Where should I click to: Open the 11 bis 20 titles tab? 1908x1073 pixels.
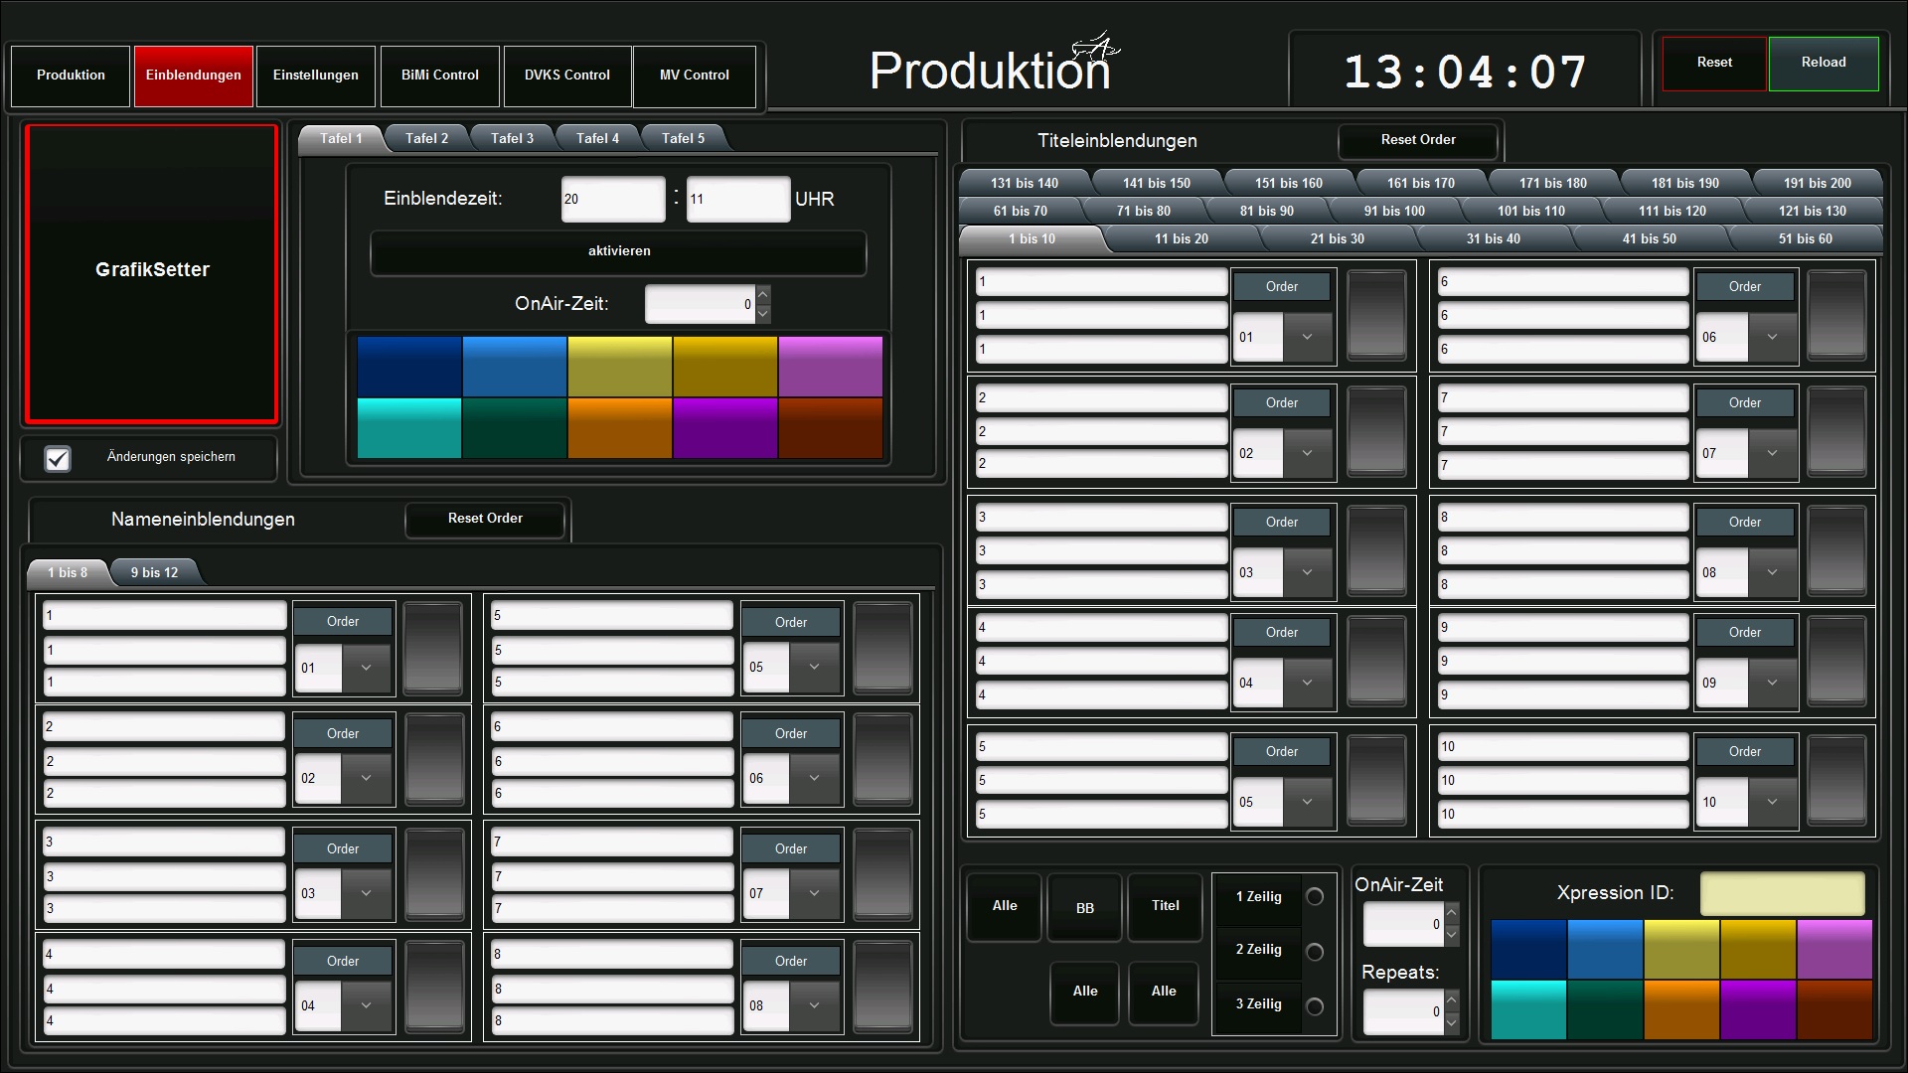(x=1181, y=238)
